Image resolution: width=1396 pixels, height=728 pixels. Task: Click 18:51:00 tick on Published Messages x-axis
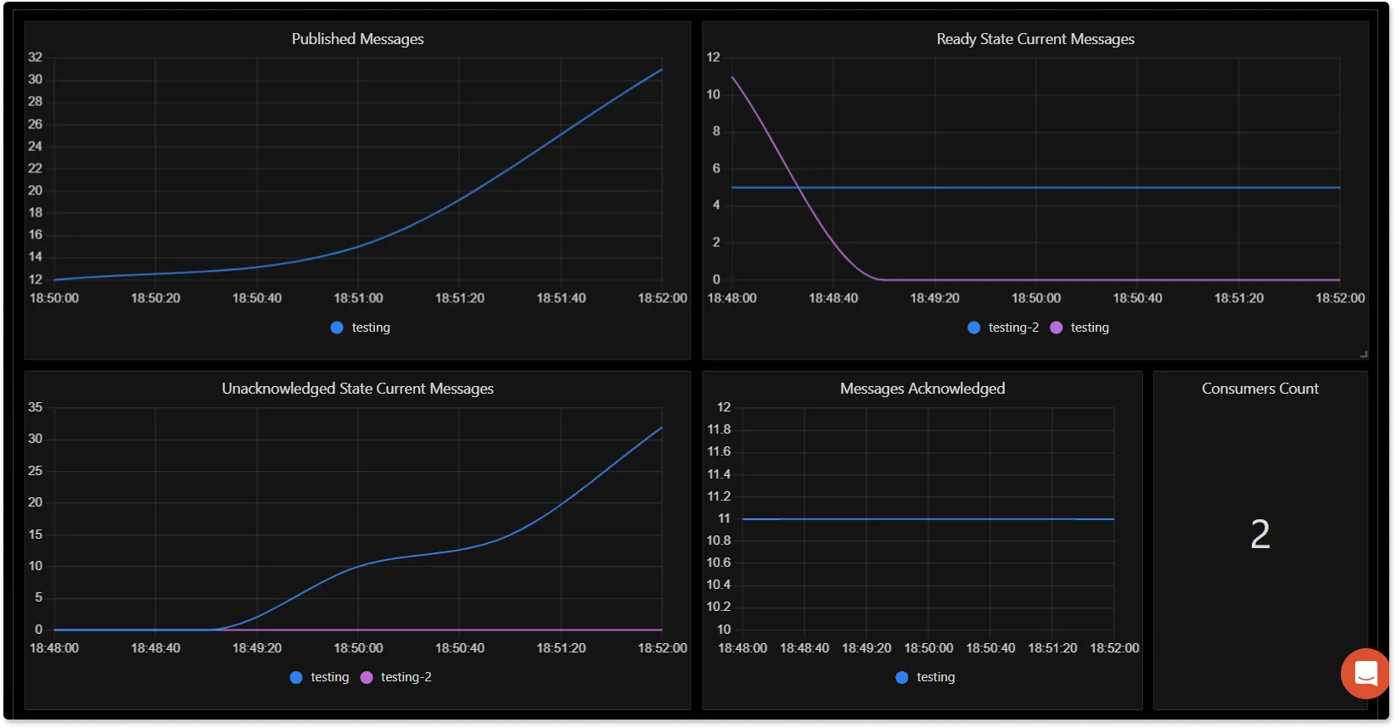coord(358,299)
